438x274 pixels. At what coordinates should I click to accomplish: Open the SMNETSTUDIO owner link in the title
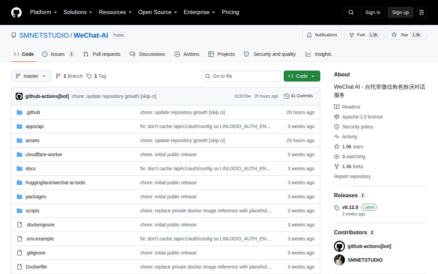[44, 35]
